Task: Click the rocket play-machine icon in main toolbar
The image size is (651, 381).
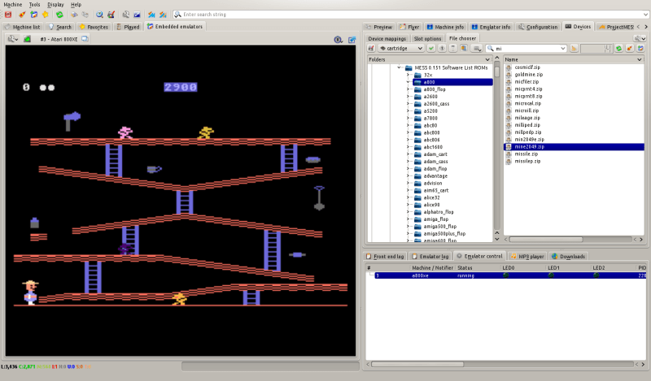Action: pos(22,15)
